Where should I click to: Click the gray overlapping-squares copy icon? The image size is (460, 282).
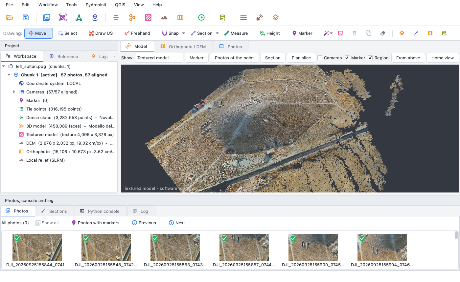click(369, 33)
